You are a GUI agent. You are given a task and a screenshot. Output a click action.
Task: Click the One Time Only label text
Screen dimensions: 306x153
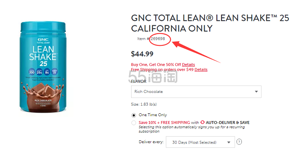click(x=153, y=115)
